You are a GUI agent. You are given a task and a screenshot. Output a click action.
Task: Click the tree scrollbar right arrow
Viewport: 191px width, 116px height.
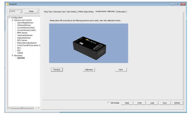pyautogui.click(x=39, y=108)
